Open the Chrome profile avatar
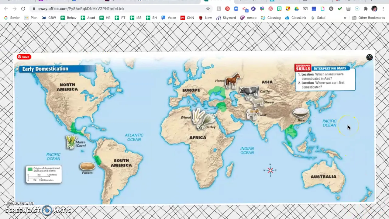The width and height of the screenshot is (389, 219). [x=374, y=9]
